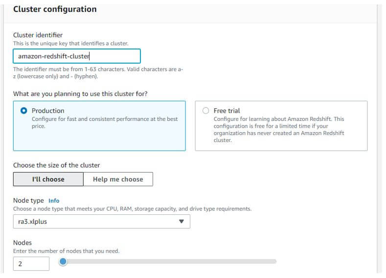The width and height of the screenshot is (386, 278).
Task: Click the Cluster identifier text field
Action: tap(76, 56)
